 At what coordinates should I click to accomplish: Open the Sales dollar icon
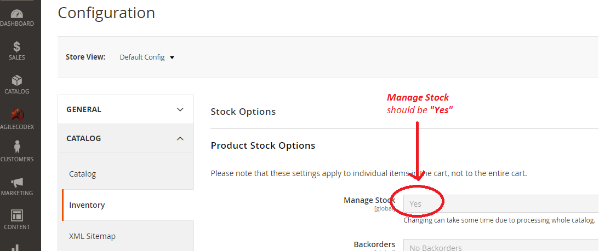(17, 47)
